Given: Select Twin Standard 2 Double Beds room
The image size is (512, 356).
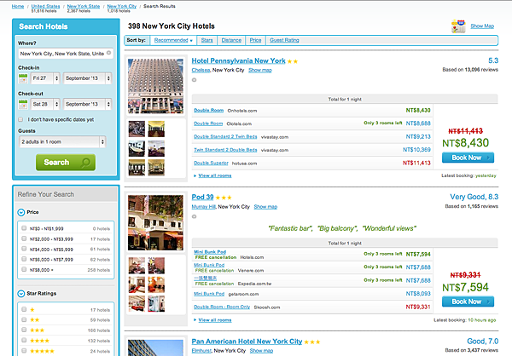Looking at the screenshot, I should click(225, 150).
